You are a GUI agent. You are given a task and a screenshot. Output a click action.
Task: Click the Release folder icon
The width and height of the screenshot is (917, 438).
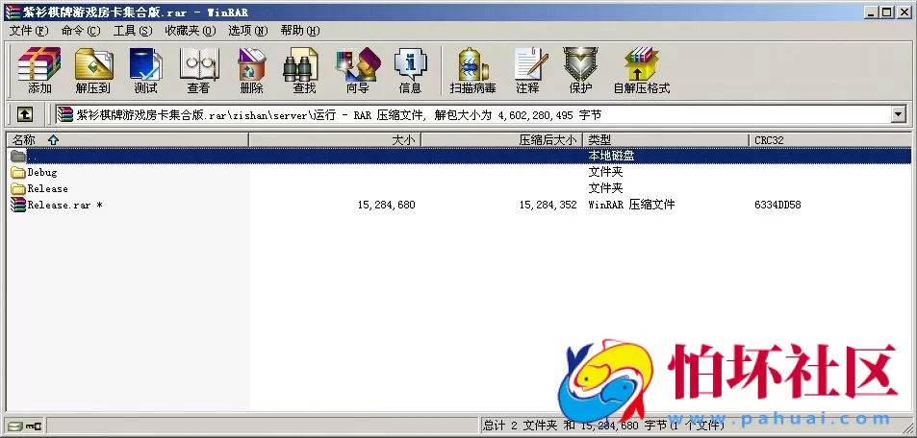[x=18, y=188]
